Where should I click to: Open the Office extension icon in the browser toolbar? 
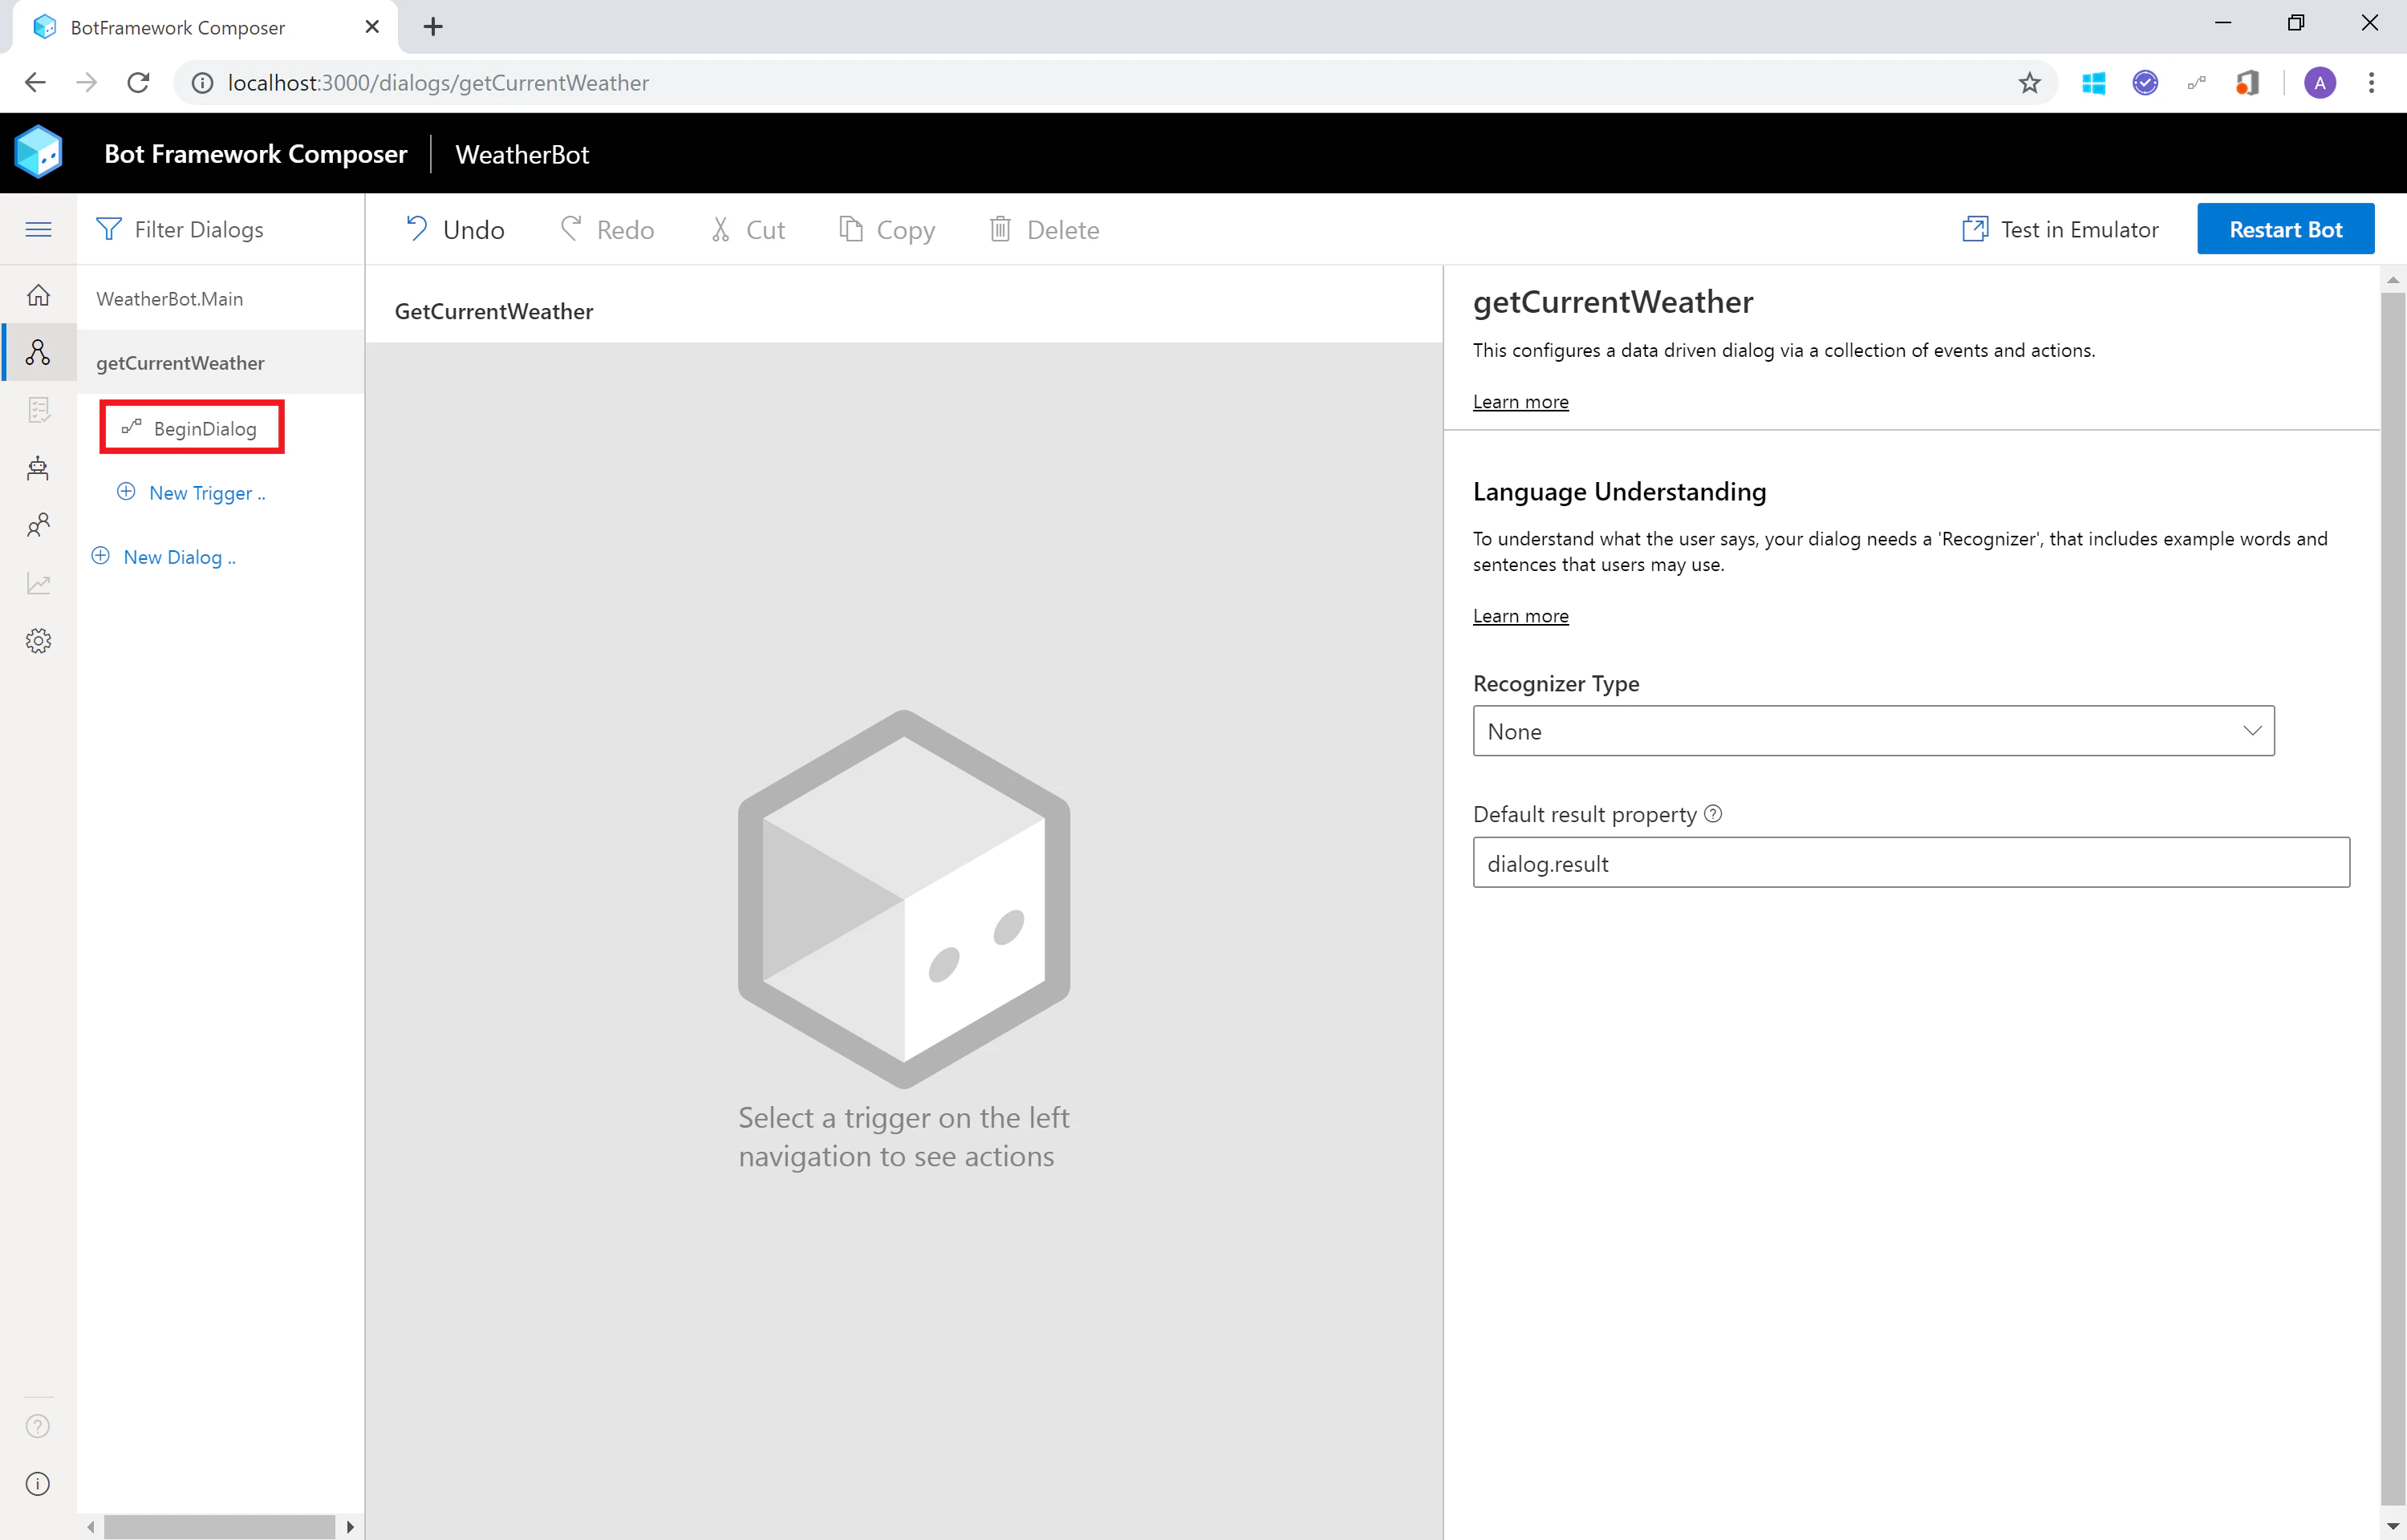coord(2248,83)
